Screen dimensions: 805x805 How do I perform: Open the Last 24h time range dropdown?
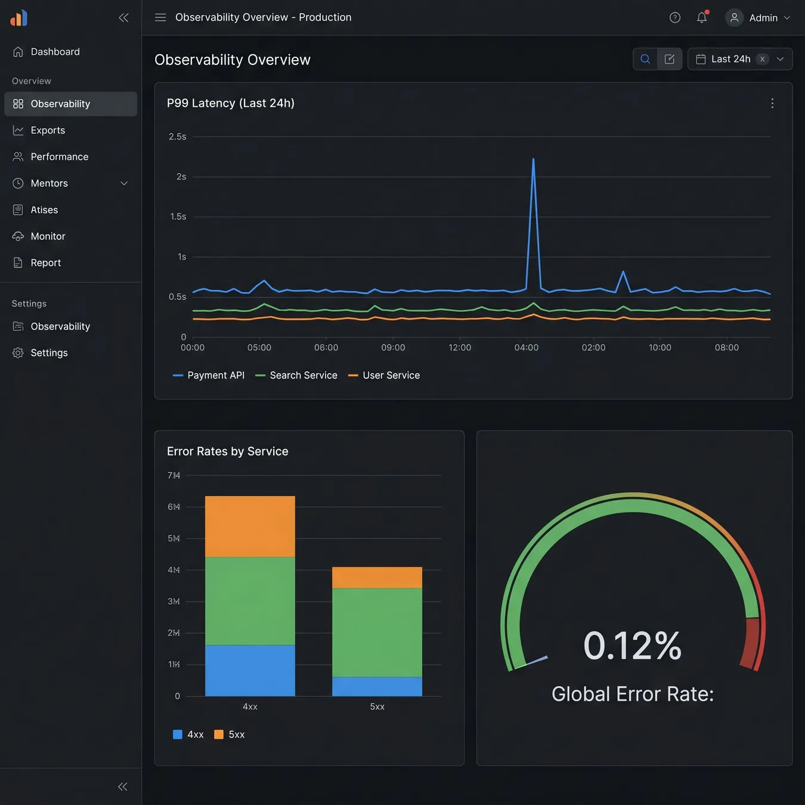(780, 59)
